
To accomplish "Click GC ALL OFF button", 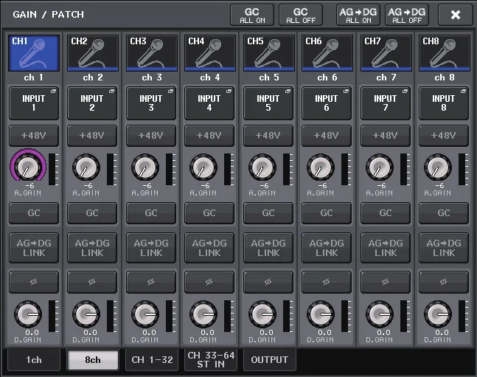I will [301, 15].
